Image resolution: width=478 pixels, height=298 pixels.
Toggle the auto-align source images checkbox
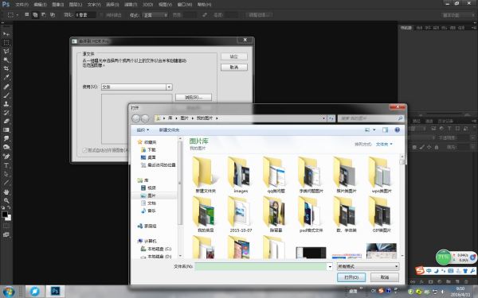tap(84, 150)
